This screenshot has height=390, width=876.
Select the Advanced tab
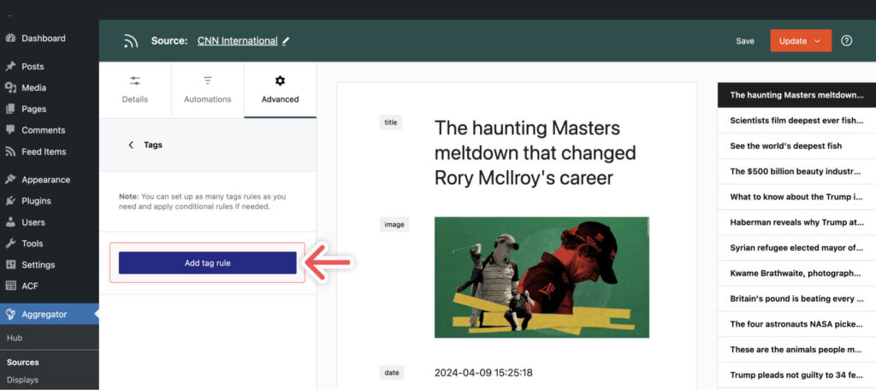(x=280, y=90)
